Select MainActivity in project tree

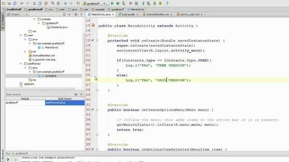tap(48, 47)
